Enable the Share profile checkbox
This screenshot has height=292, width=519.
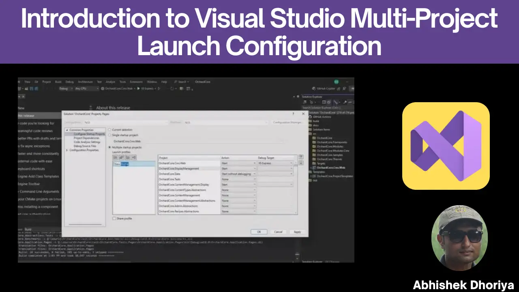coord(114,218)
